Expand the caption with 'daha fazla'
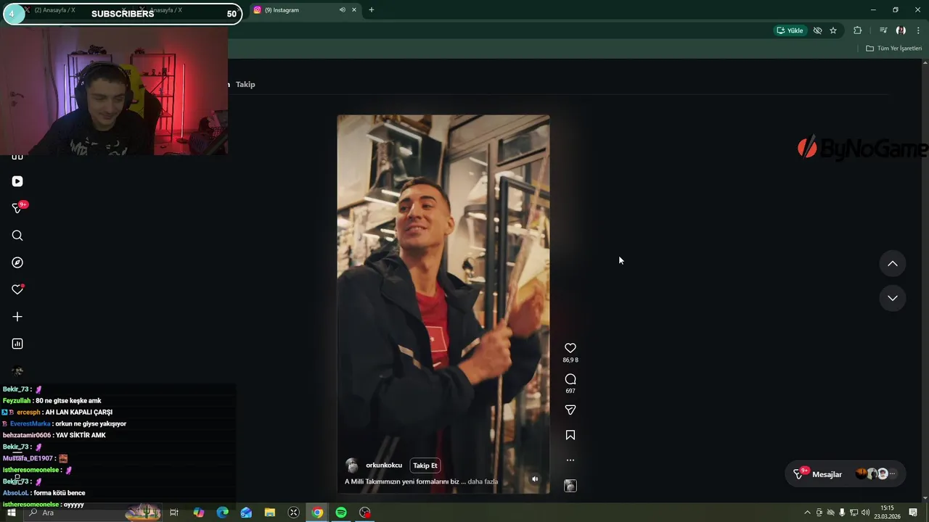The height and width of the screenshot is (522, 929). click(x=483, y=481)
